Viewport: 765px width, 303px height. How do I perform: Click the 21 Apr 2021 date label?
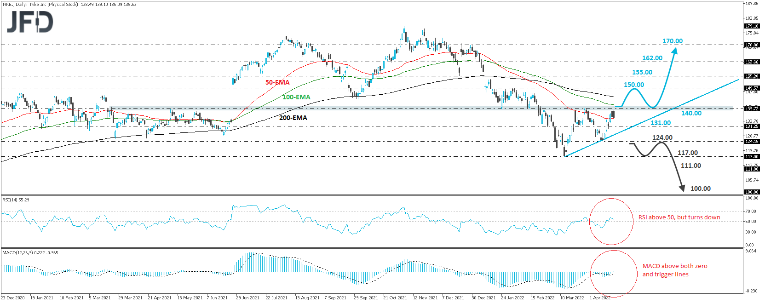160,298
